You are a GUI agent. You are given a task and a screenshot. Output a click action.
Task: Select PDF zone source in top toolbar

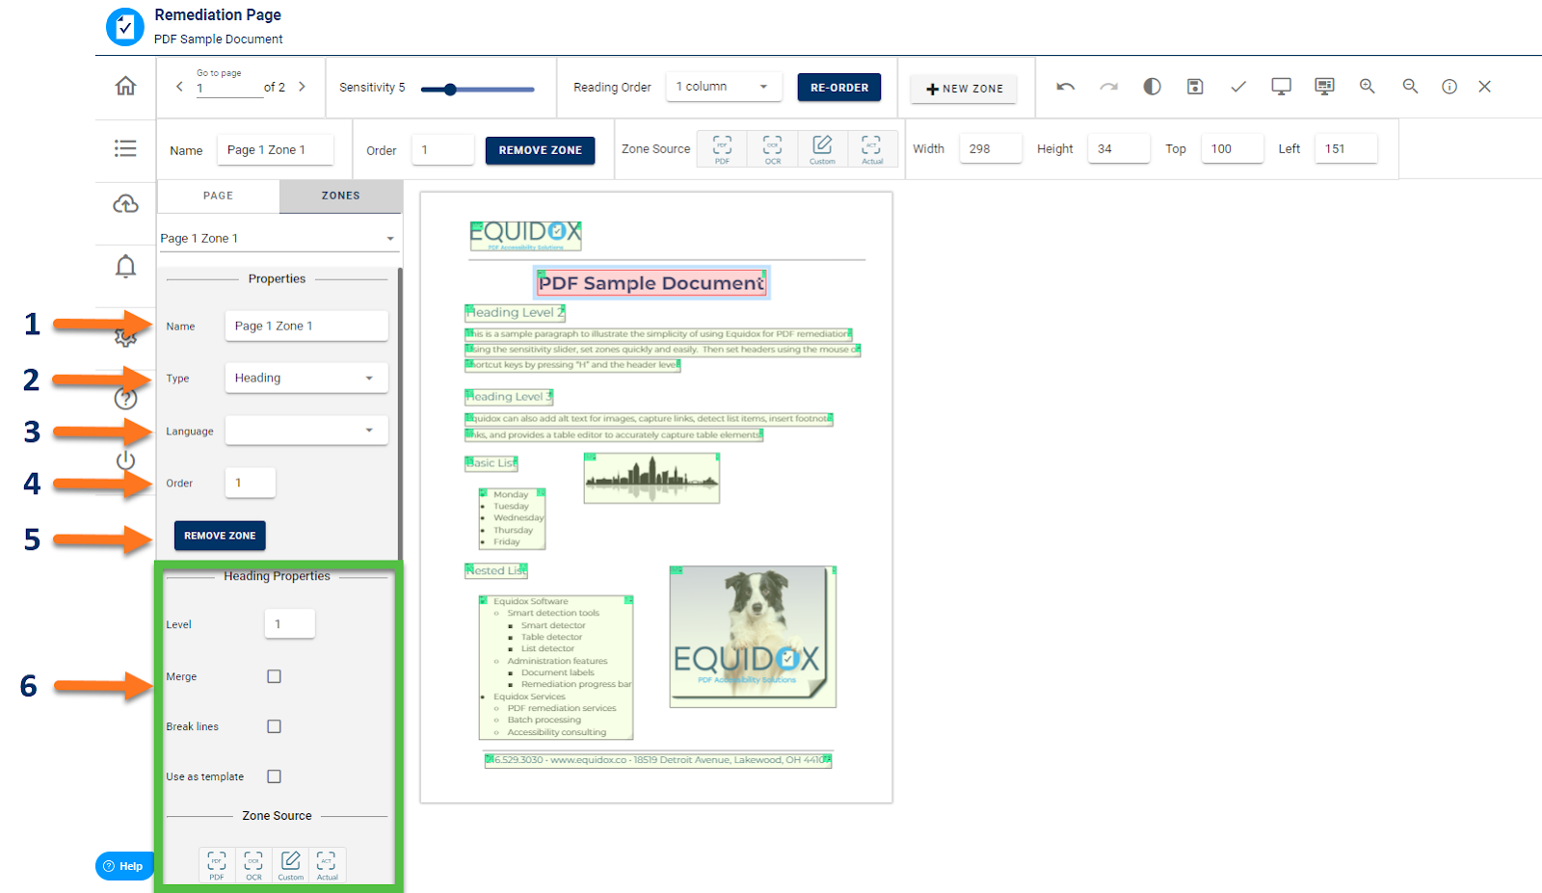722,149
